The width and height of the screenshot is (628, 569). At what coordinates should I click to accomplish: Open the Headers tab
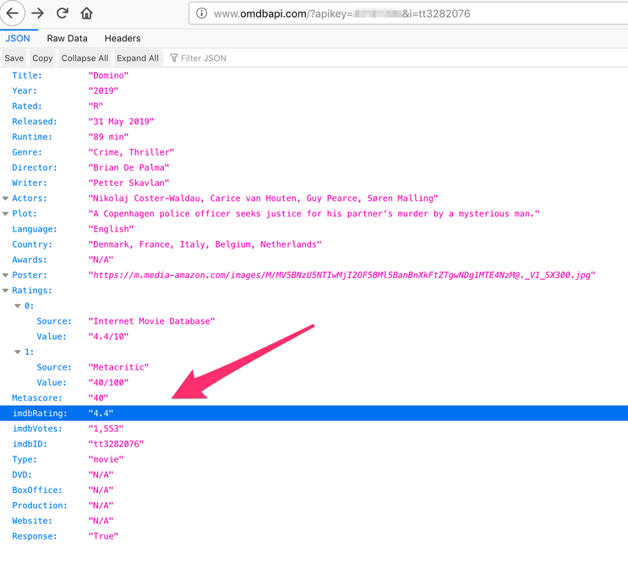pyautogui.click(x=123, y=38)
